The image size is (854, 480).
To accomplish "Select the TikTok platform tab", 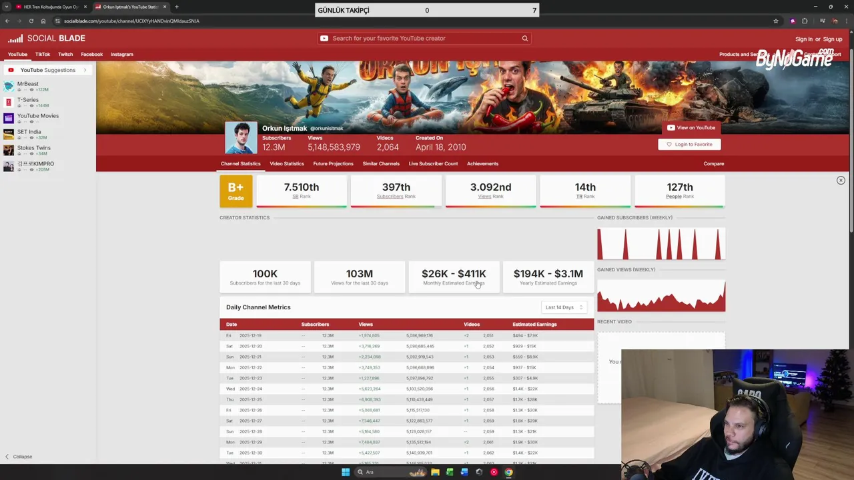I will point(43,54).
